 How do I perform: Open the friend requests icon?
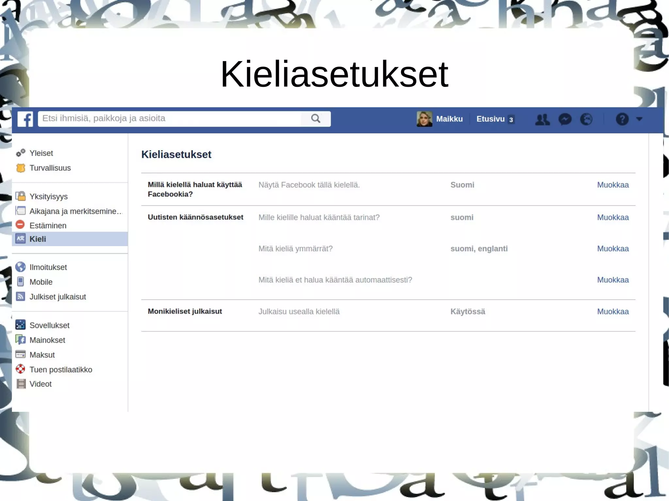click(x=542, y=119)
